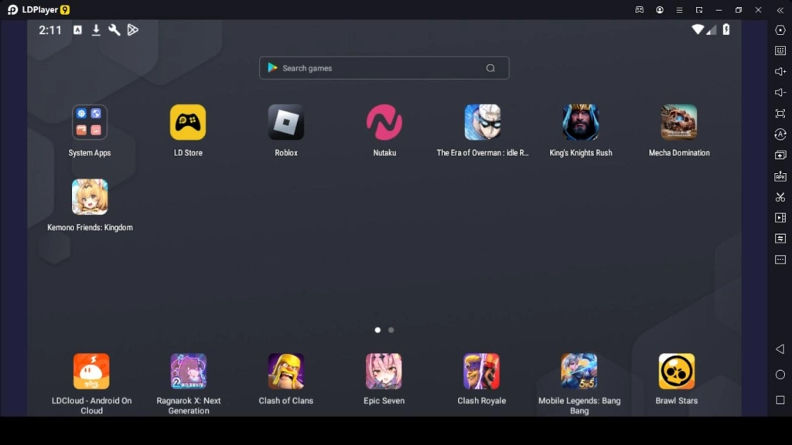
Task: Collapse the right sidebar double-chevron
Action: (780, 10)
